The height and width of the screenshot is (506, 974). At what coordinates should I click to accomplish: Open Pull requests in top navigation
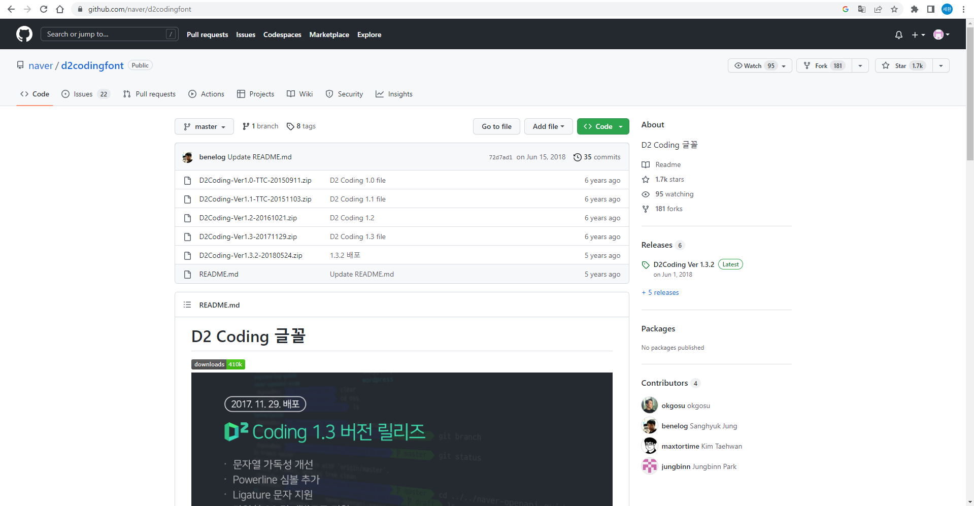coord(207,35)
